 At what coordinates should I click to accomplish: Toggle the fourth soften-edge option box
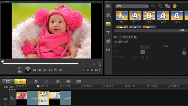(147, 57)
